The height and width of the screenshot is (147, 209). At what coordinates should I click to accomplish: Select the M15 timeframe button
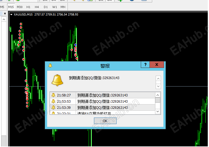(11, 7)
